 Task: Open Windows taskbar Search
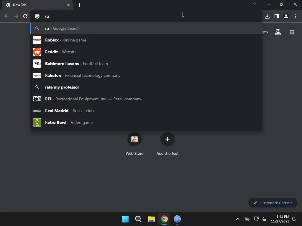coord(138,219)
